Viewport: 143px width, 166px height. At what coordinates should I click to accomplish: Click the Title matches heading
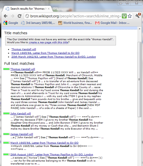click(16, 33)
